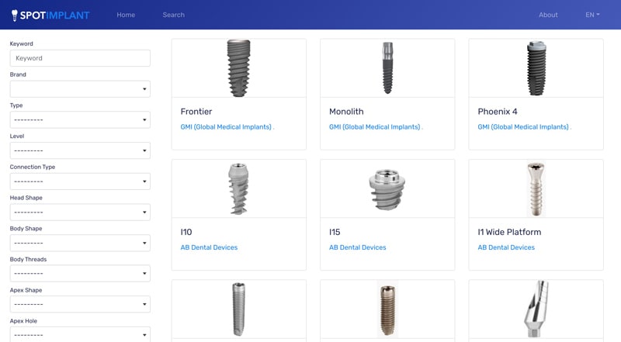The width and height of the screenshot is (621, 342).
Task: Expand the Brand dropdown
Action: (80, 89)
